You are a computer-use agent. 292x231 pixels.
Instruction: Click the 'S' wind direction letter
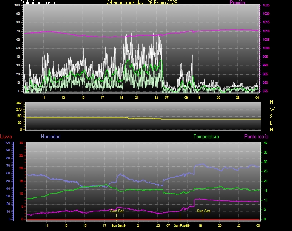point(272,116)
